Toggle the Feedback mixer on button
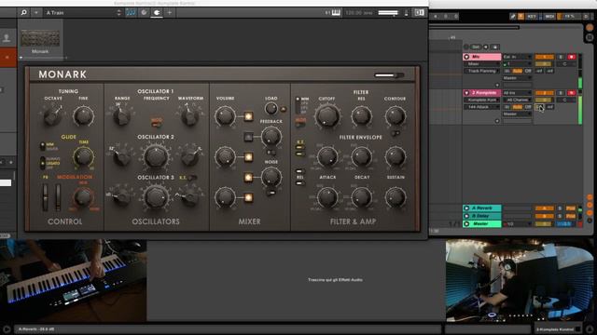597x335 pixels. point(248,137)
